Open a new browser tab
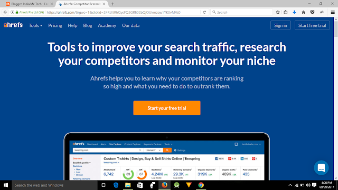The image size is (338, 190). click(112, 4)
